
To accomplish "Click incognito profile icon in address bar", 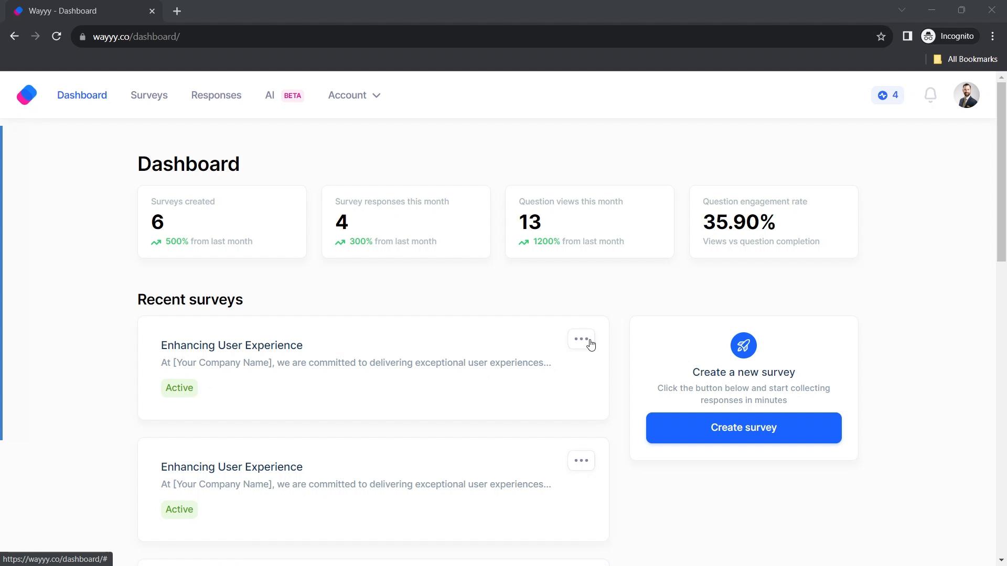I will click(929, 36).
